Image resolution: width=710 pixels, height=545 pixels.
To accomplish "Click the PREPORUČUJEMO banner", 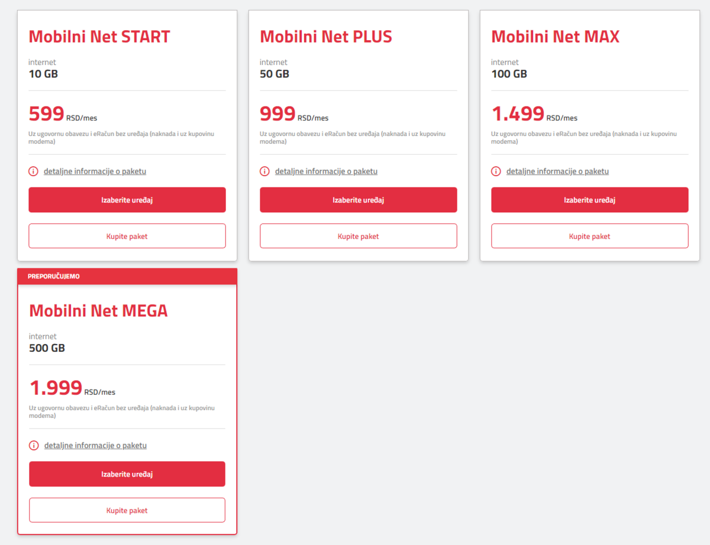I will tap(127, 276).
